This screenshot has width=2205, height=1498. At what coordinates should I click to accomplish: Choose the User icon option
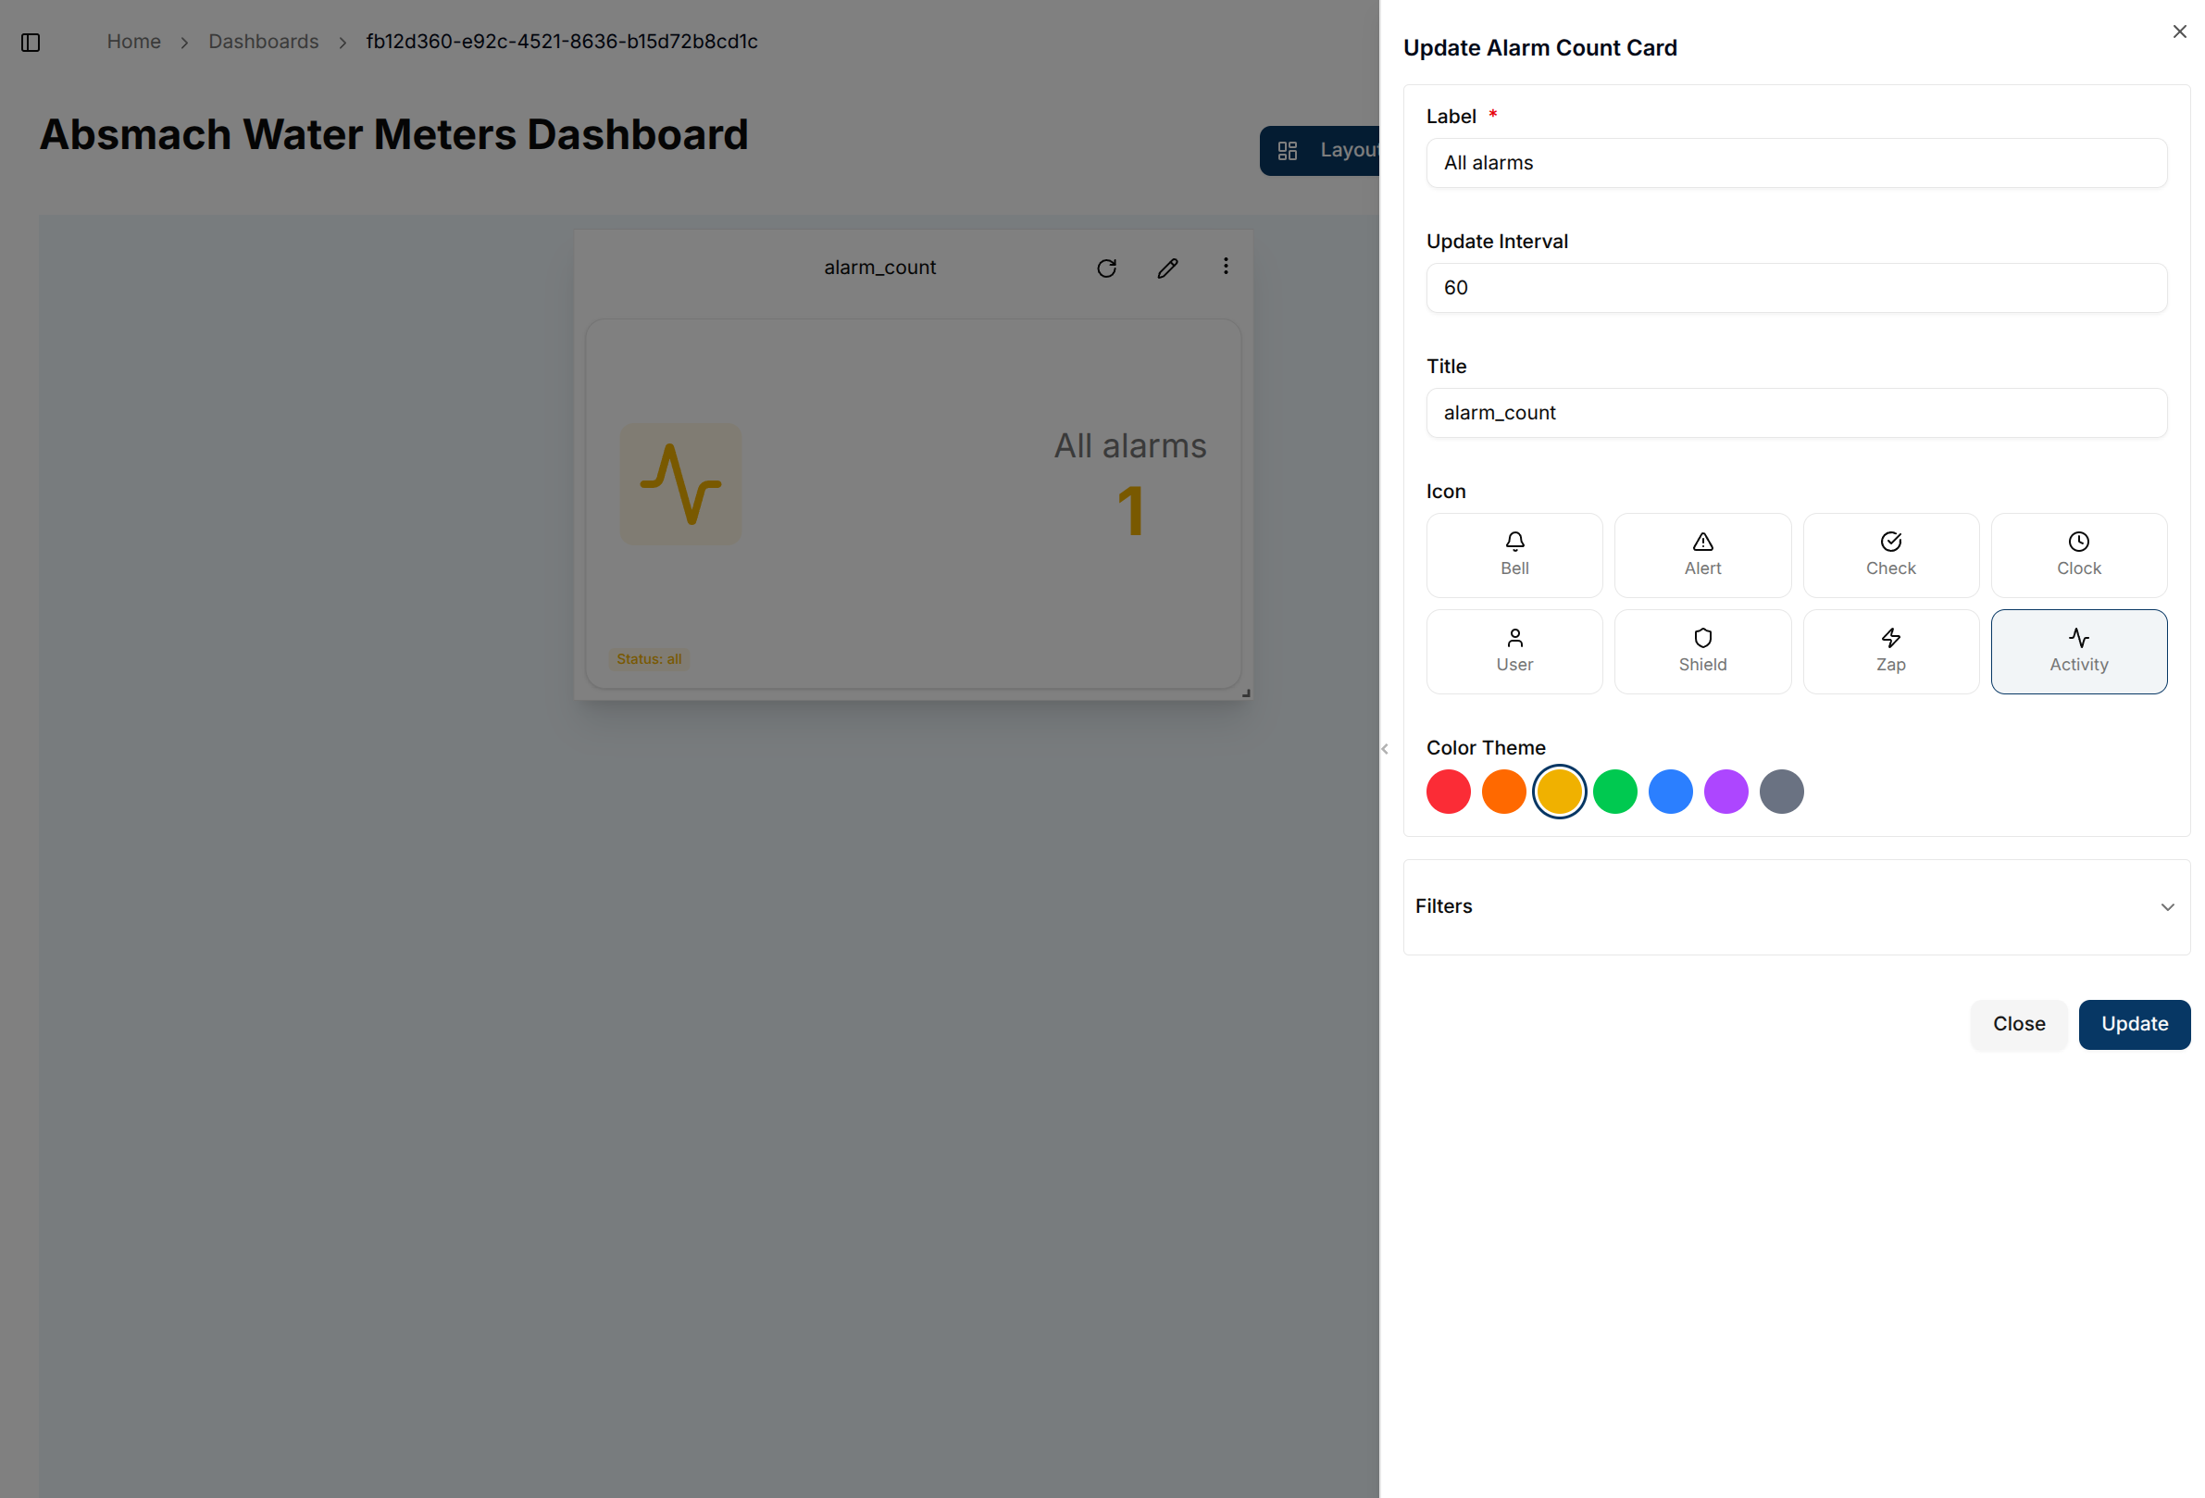point(1514,651)
